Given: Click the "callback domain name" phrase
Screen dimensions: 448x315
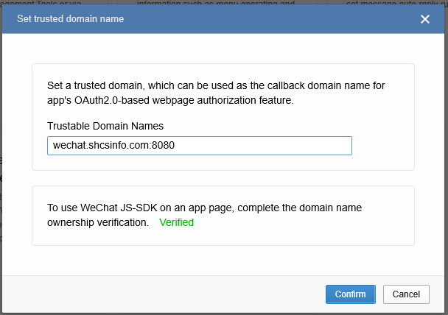Looking at the screenshot, I should [x=315, y=86].
